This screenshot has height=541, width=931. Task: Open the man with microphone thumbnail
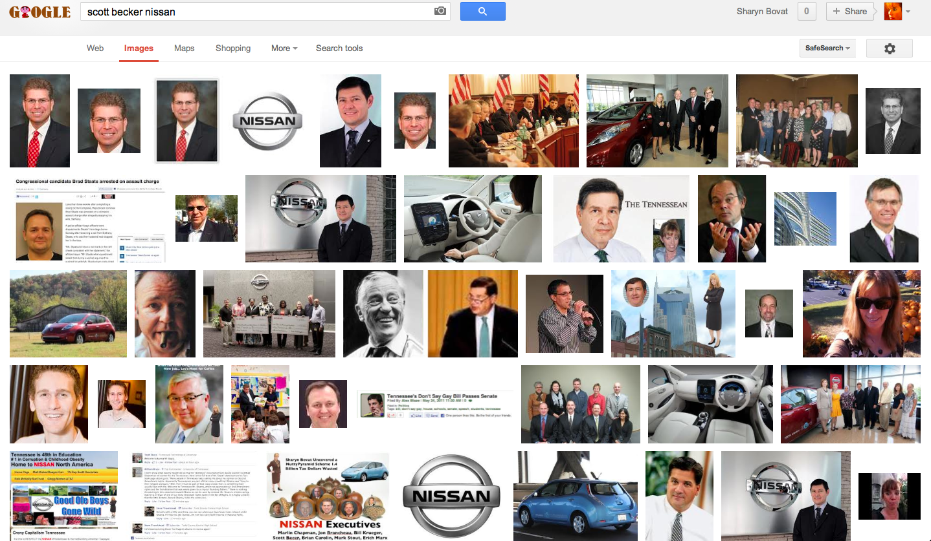coord(564,313)
